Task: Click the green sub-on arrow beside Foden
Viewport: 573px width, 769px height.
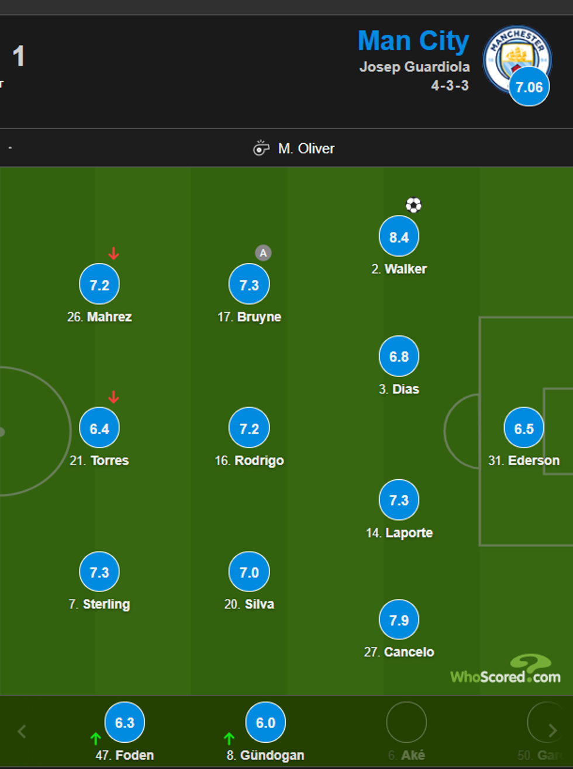Action: coord(96,739)
